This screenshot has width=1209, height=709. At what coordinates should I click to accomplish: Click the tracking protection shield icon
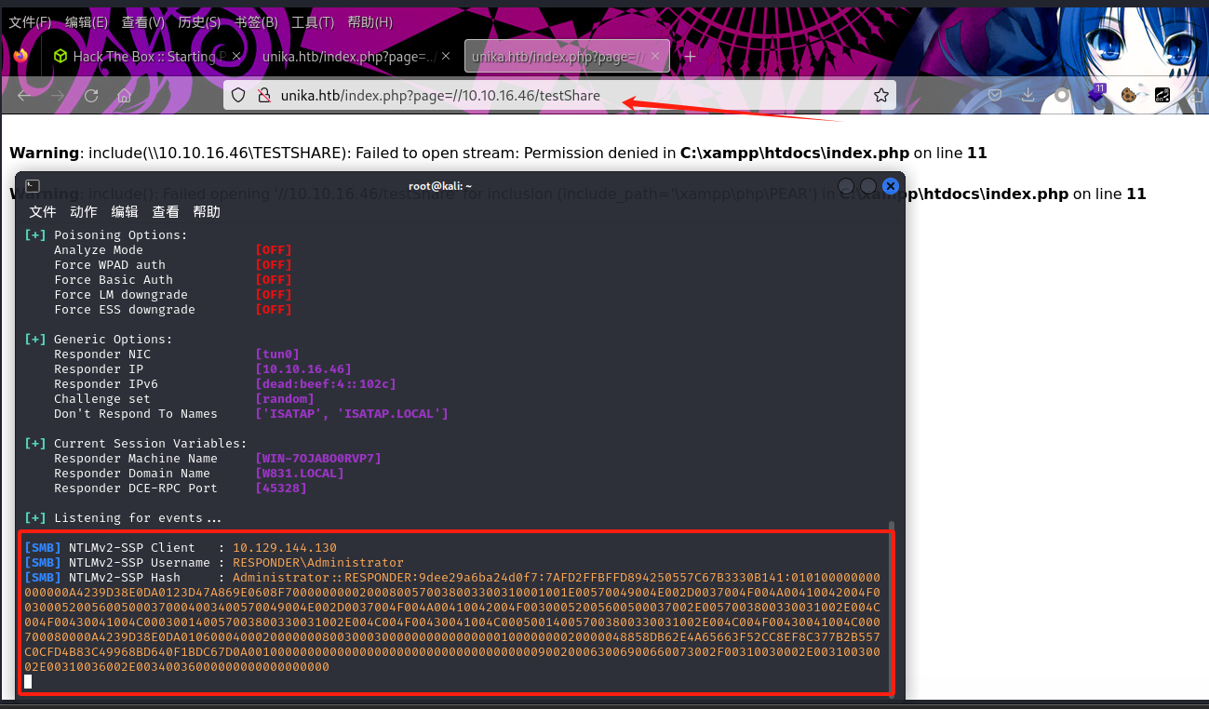pos(238,95)
